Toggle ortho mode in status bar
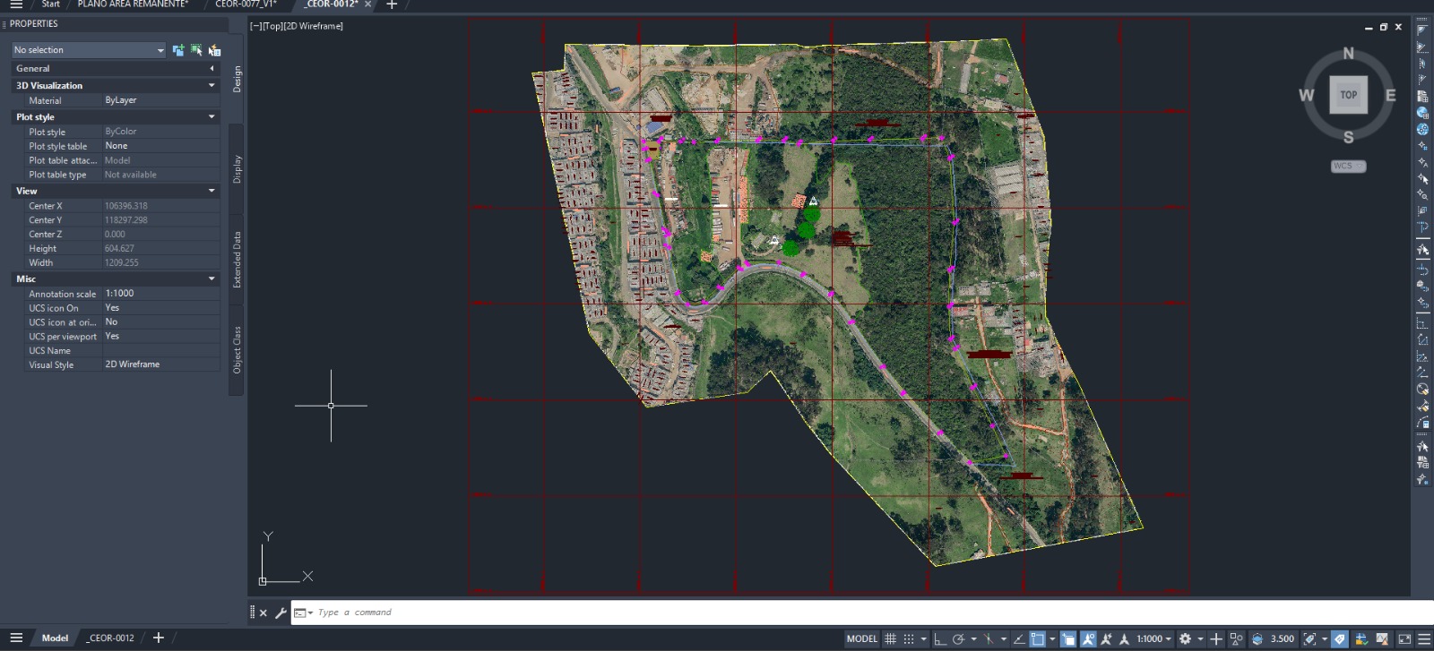Viewport: 1434px width, 651px height. point(939,638)
